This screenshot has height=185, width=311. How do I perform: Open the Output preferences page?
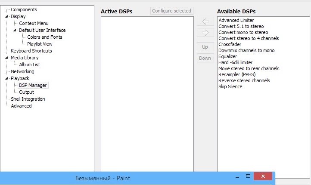point(26,92)
